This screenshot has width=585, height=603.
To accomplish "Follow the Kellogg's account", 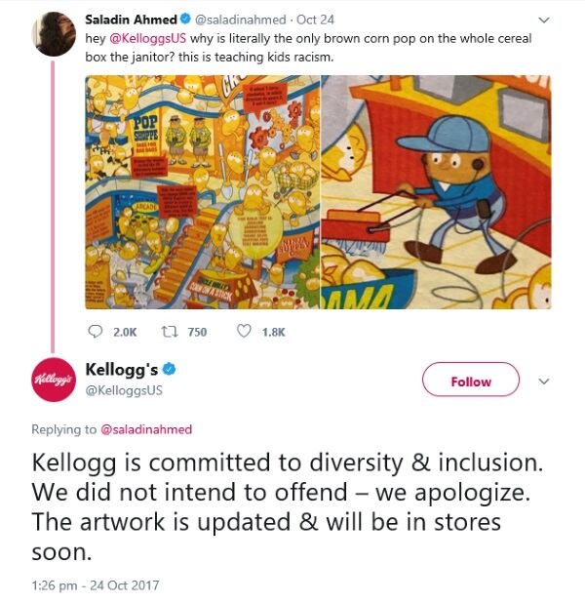I will [471, 381].
